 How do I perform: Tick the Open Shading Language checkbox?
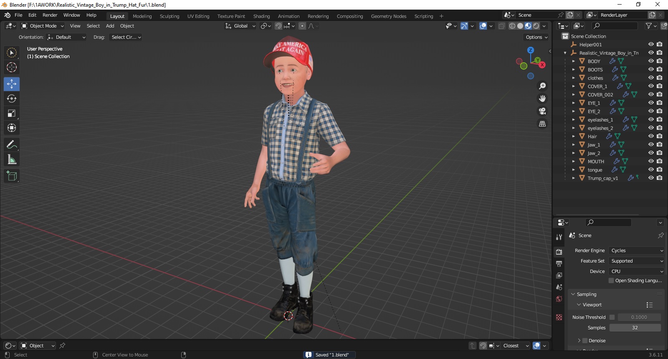point(611,281)
